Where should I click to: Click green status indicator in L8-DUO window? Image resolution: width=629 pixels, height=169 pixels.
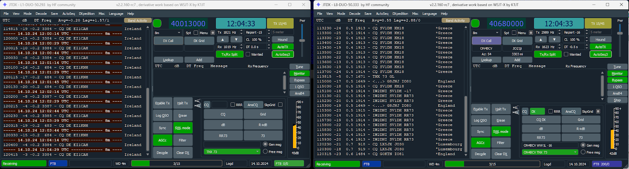[x=475, y=23]
